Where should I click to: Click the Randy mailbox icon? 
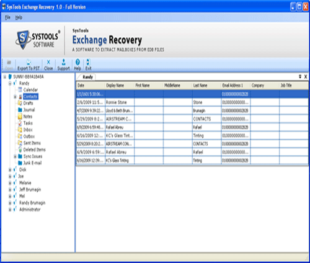[x=15, y=83]
